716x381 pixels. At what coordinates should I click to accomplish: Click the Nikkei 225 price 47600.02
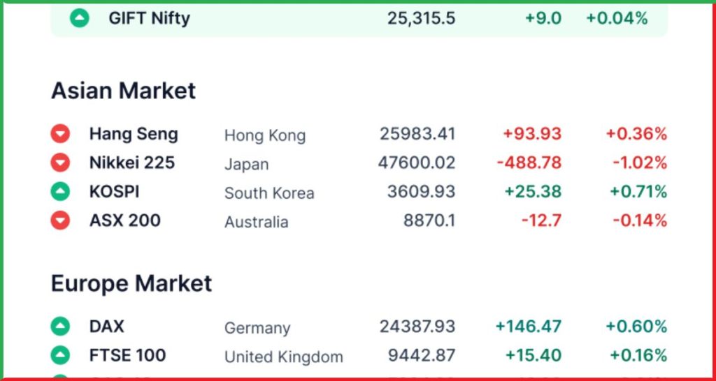pyautogui.click(x=417, y=163)
